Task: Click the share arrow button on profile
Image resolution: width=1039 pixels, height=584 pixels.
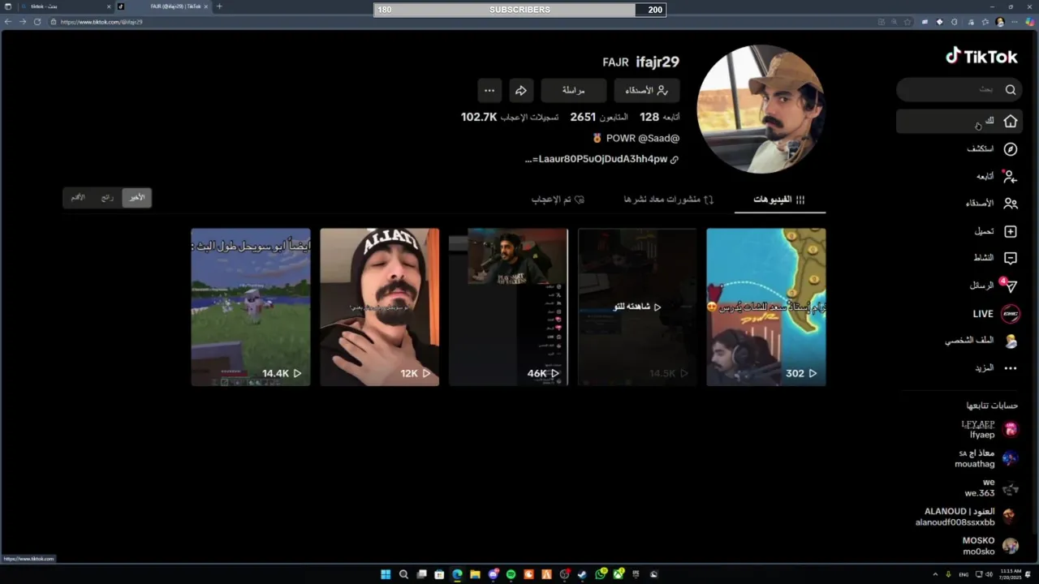Action: (521, 90)
